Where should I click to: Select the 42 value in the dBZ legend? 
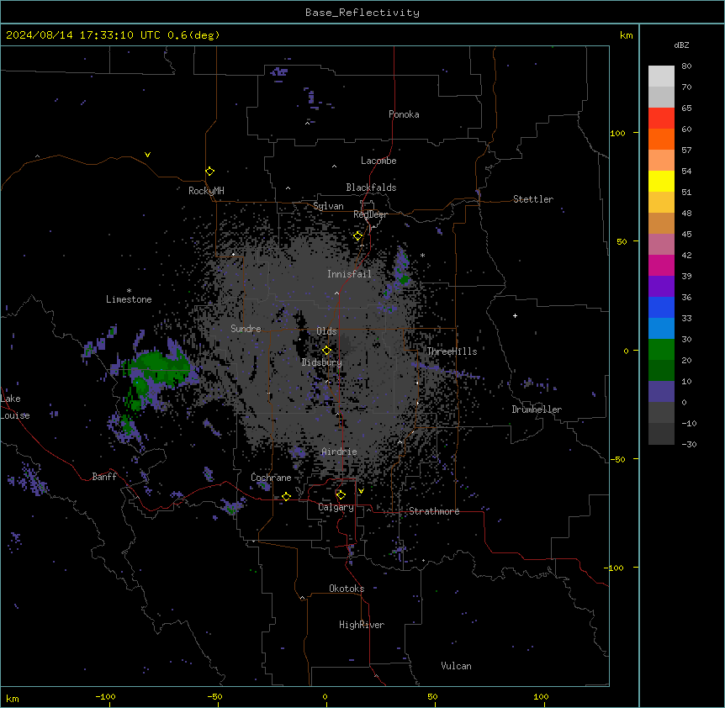[686, 255]
